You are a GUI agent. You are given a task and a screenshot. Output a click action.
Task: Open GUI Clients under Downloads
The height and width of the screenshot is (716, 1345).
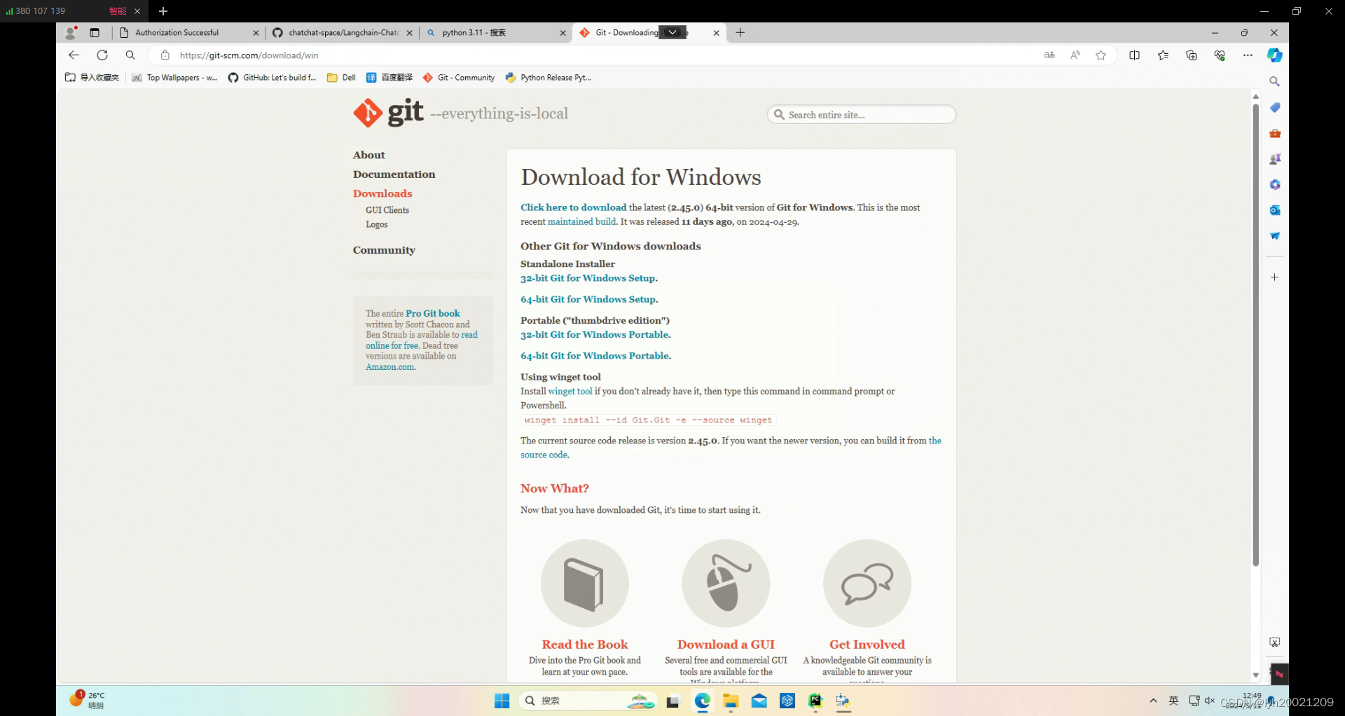387,210
